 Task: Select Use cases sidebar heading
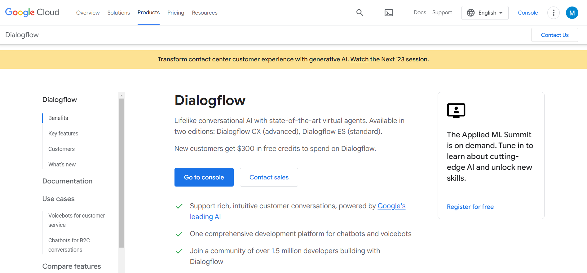point(59,199)
